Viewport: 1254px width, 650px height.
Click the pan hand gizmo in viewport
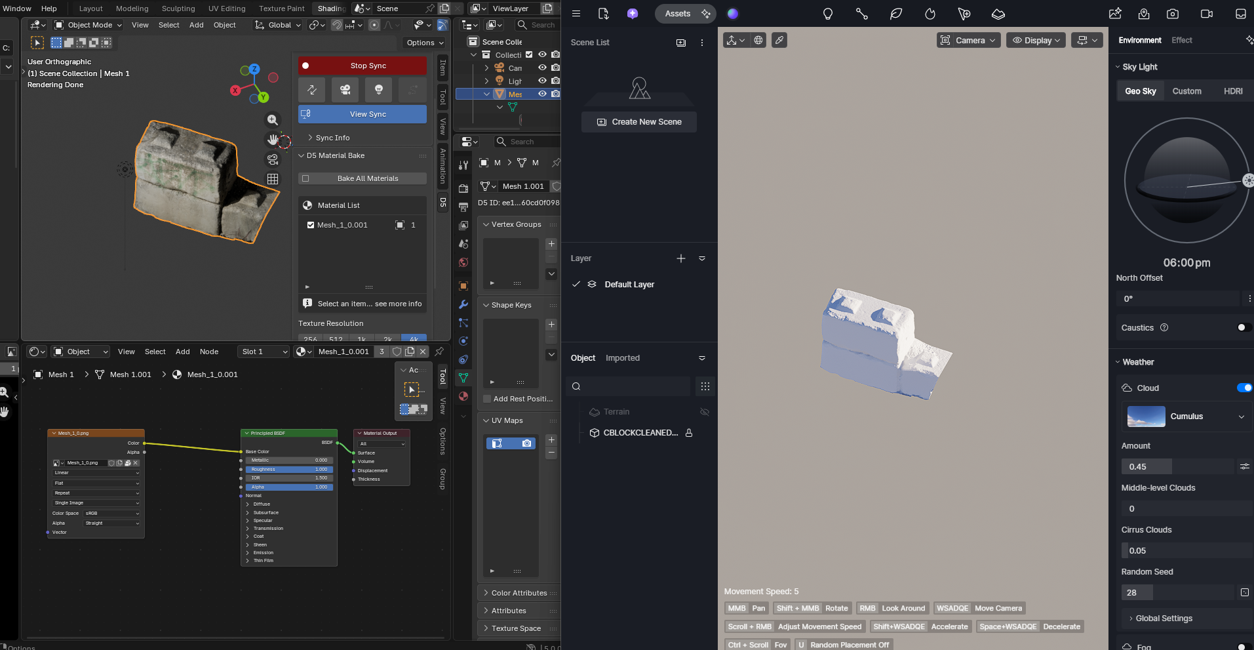273,140
